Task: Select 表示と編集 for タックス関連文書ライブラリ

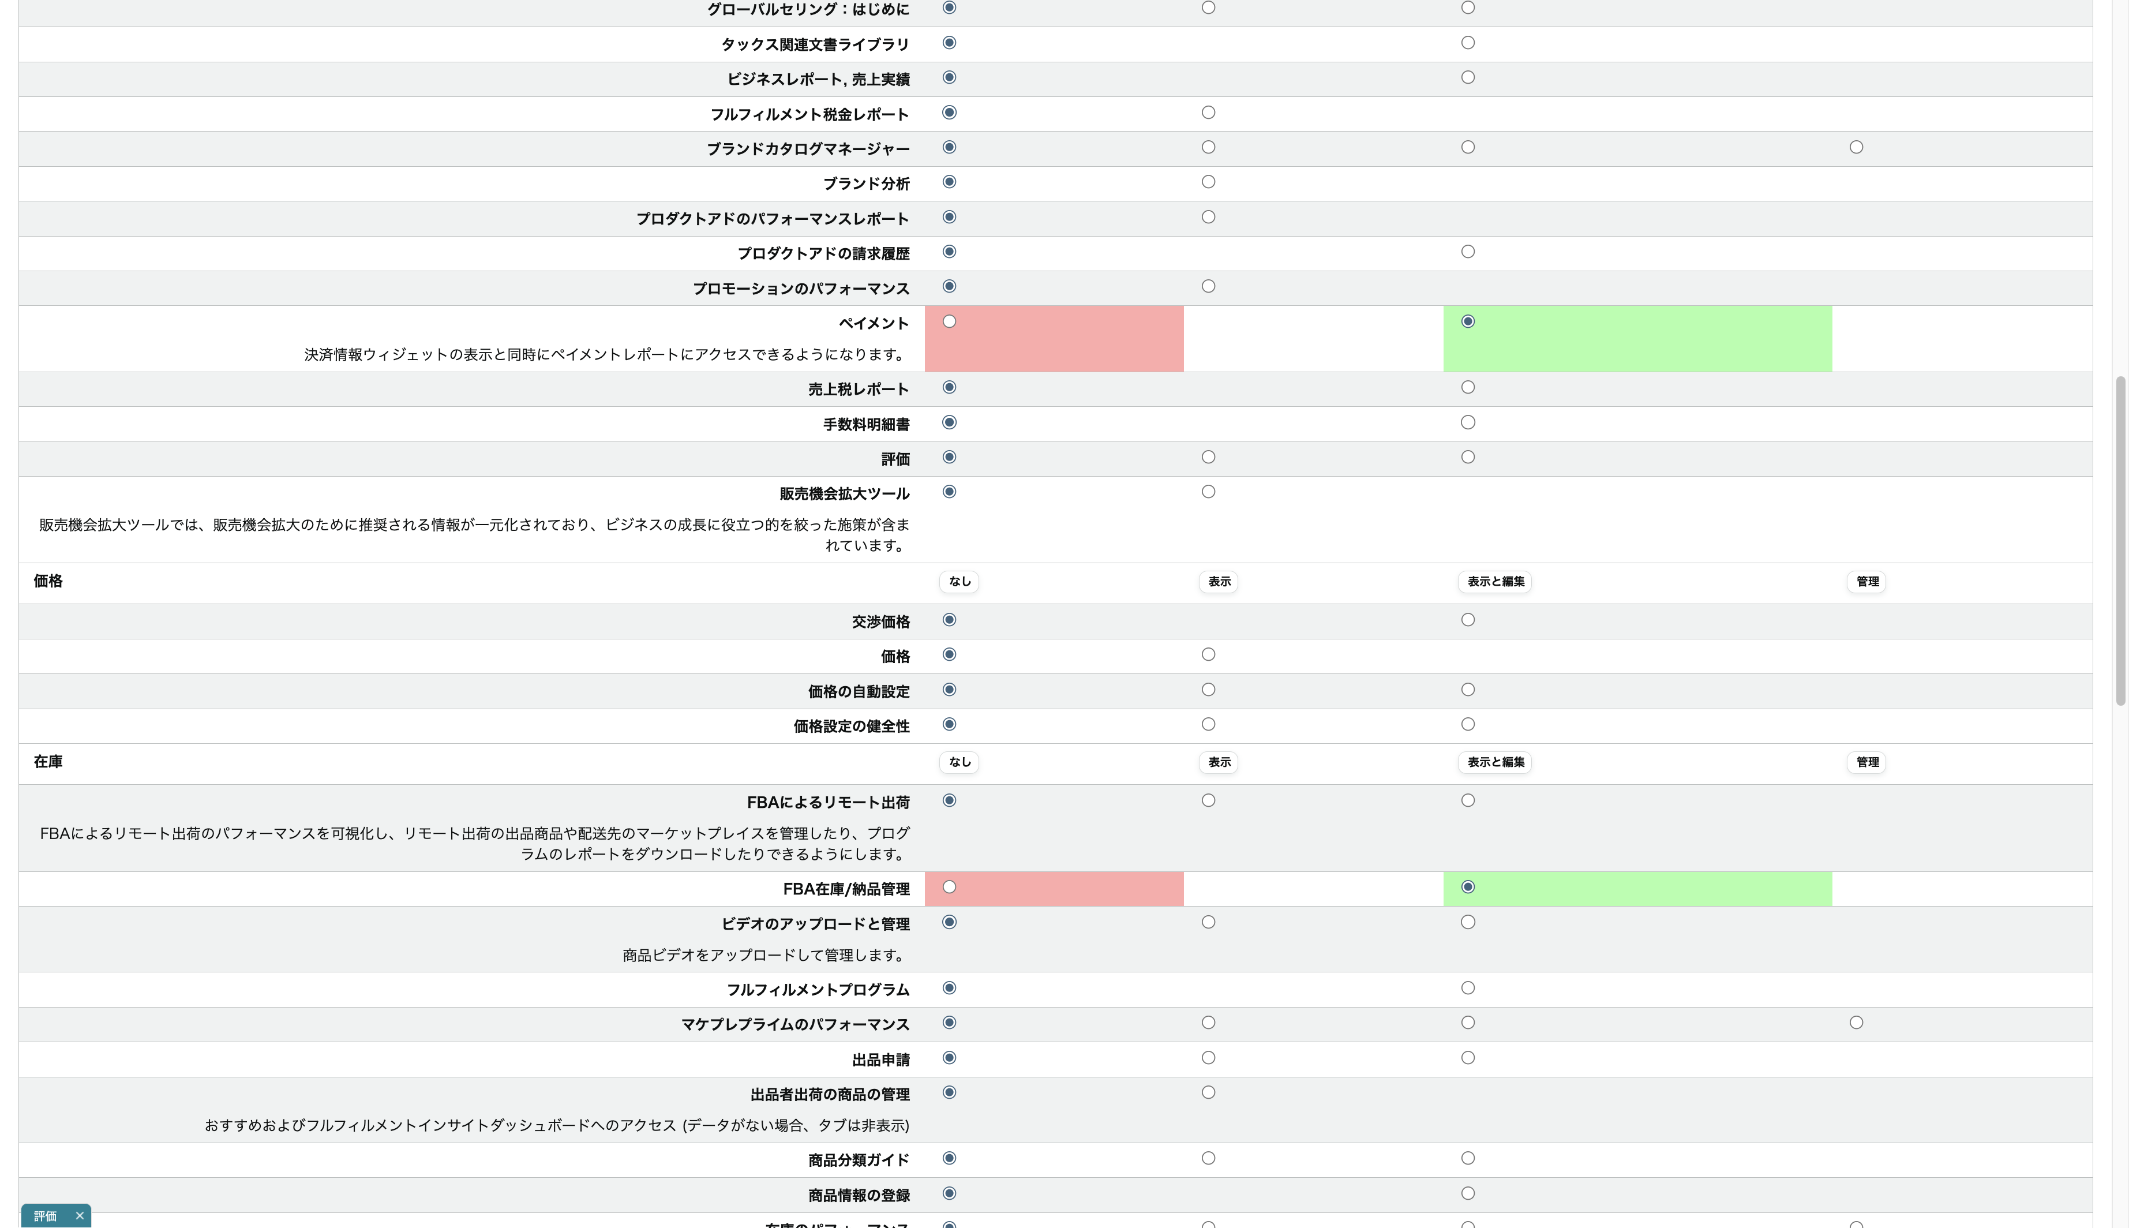Action: point(1468,43)
